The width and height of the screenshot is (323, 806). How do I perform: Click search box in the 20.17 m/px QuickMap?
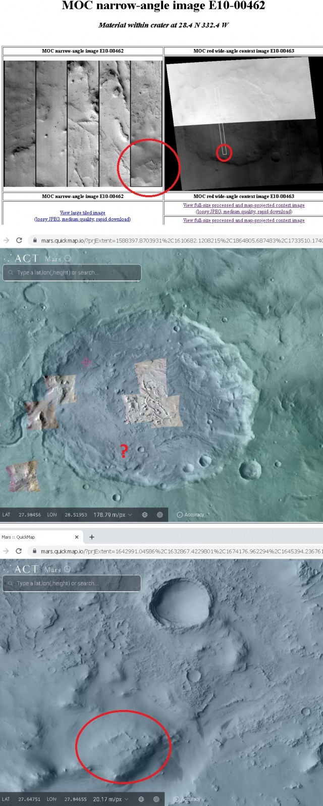[x=72, y=583]
